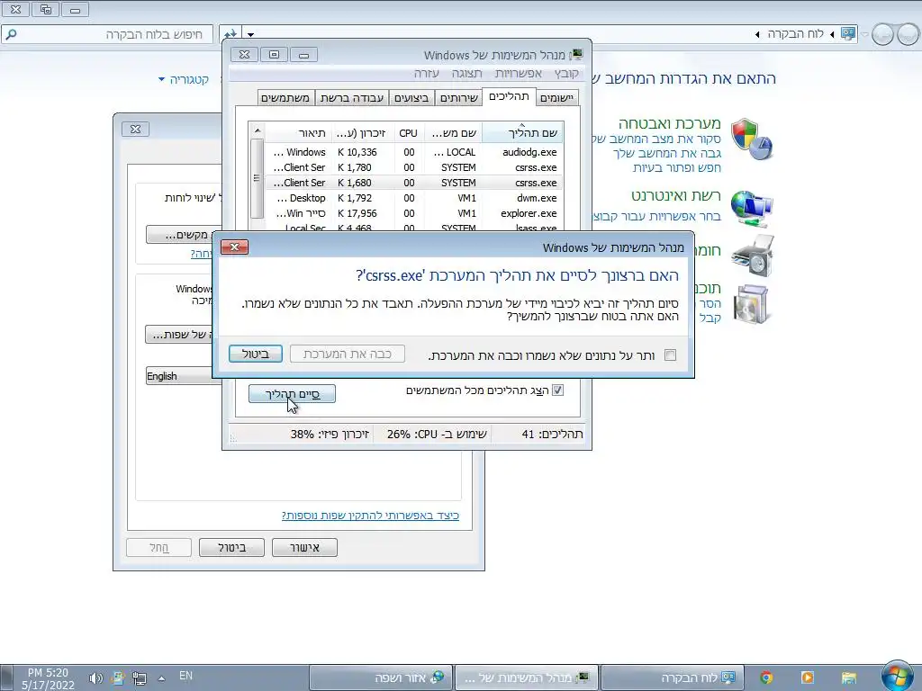This screenshot has height=691, width=922.
Task: Click the ביטול button in csrss.exe dialog
Action: coord(255,354)
